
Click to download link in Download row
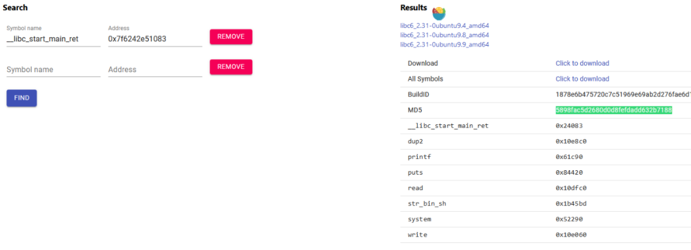pyautogui.click(x=582, y=63)
